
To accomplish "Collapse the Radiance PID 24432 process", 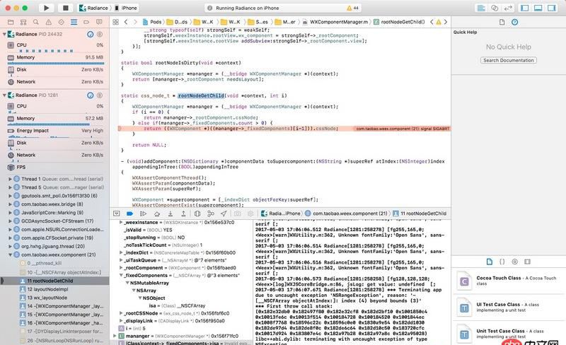I will click(4, 34).
